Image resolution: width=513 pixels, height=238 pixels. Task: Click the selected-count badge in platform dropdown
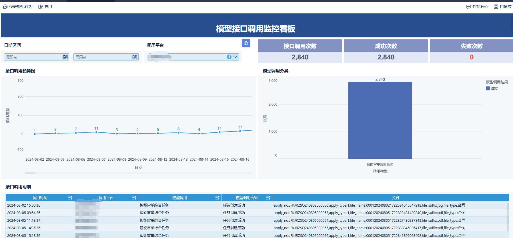point(229,57)
